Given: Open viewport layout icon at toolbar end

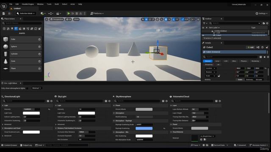Looking at the screenshot, I should tap(198, 19).
